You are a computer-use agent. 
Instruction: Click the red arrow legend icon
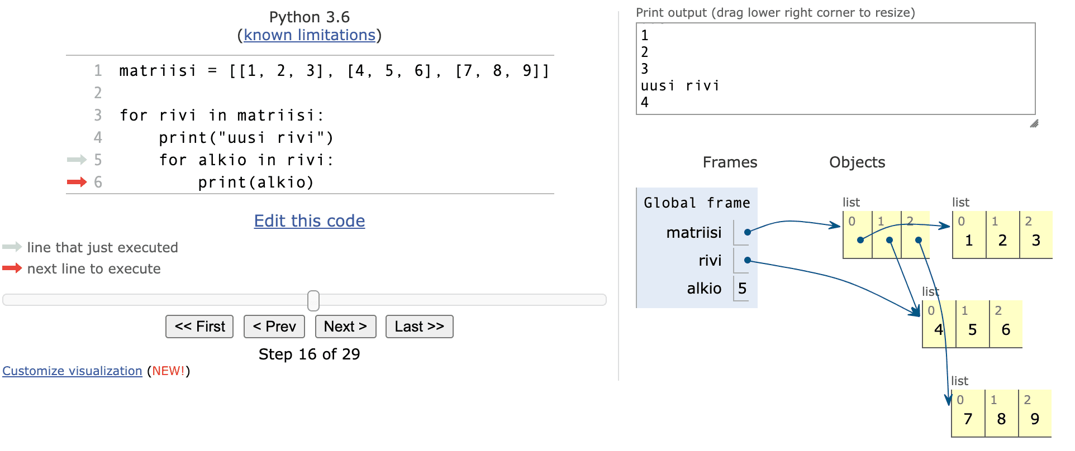[x=12, y=268]
